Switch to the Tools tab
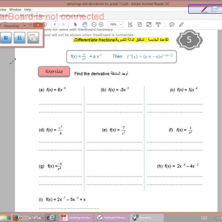Viewport: 222px width, 222px height. tap(4, 16)
